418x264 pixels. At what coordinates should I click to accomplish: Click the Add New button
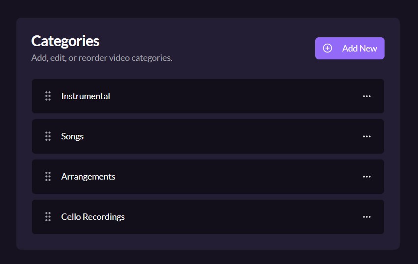pyautogui.click(x=350, y=48)
